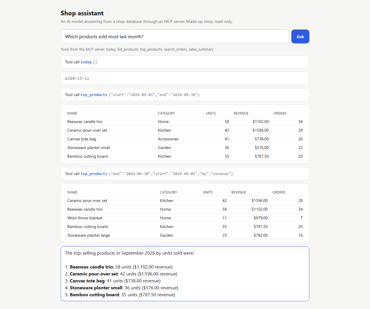The height and width of the screenshot is (309, 370).
Task: Click the "Tool call today {}" row
Action: tap(185, 62)
